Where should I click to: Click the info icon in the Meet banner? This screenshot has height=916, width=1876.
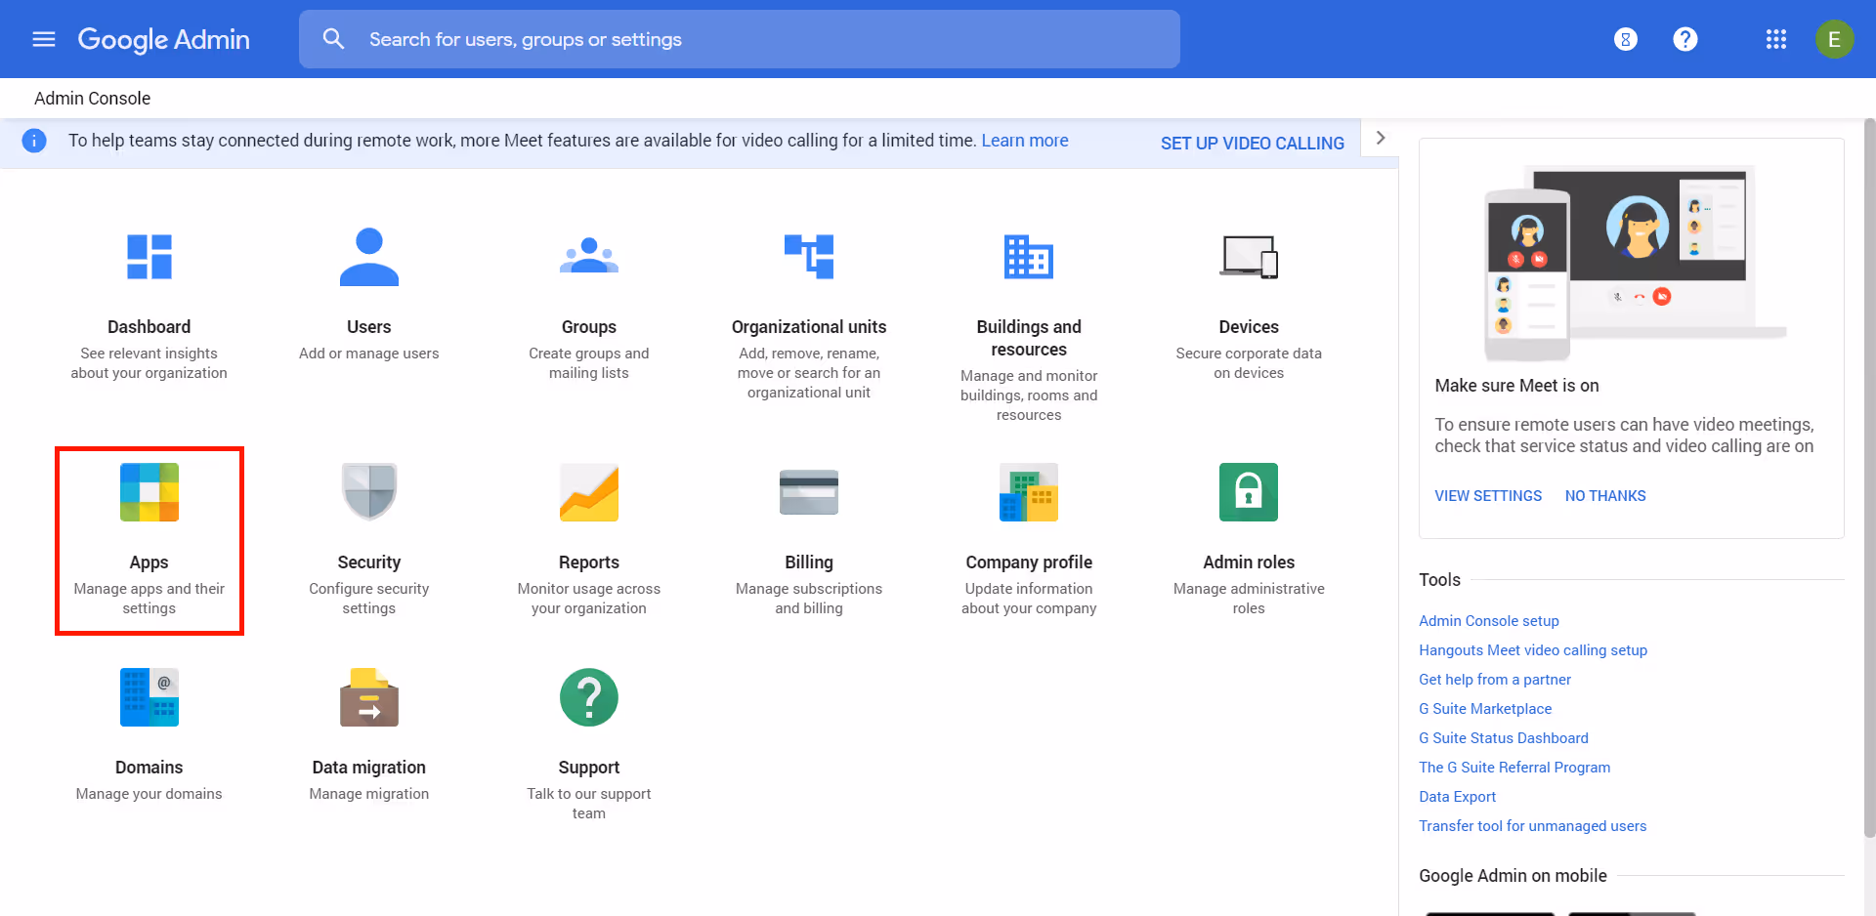coord(34,141)
